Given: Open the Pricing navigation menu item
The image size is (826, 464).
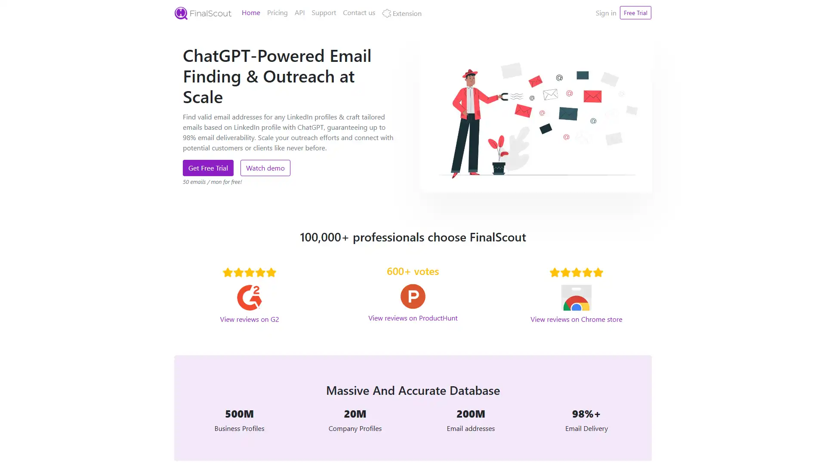Looking at the screenshot, I should 277,12.
